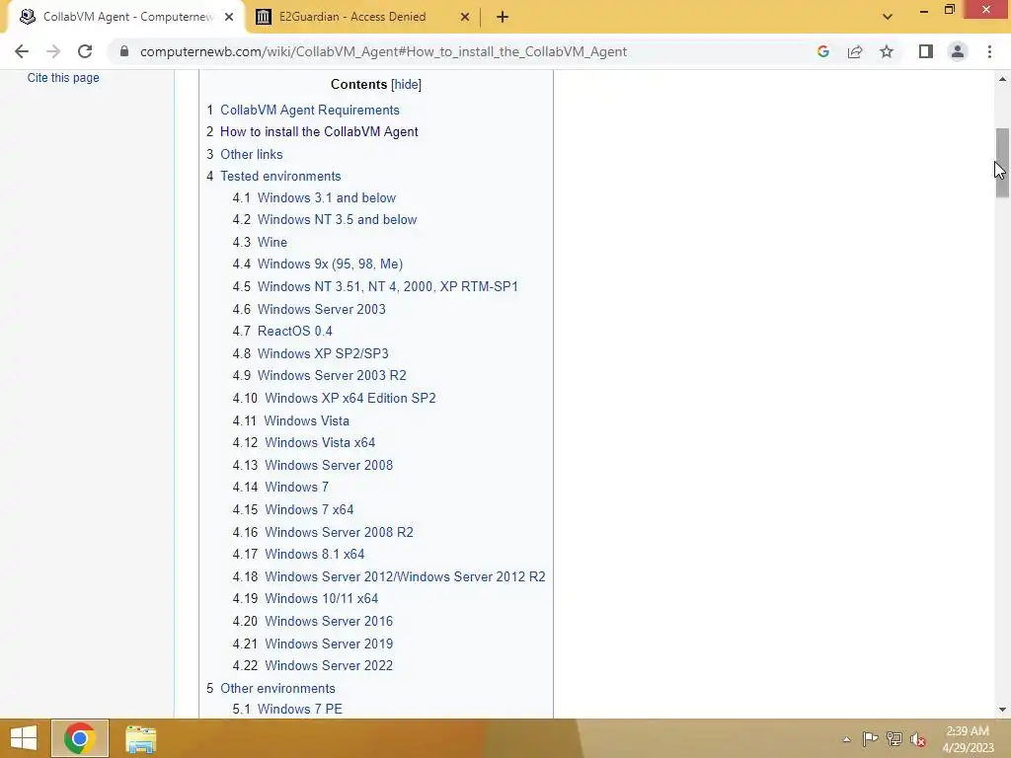The width and height of the screenshot is (1011, 758).
Task: Open the Chrome three-dot menu
Action: pyautogui.click(x=989, y=51)
